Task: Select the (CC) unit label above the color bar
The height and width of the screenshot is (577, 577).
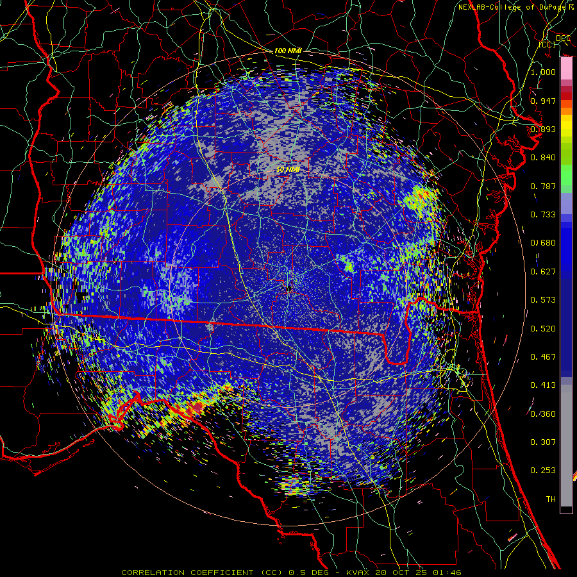Action: (548, 44)
